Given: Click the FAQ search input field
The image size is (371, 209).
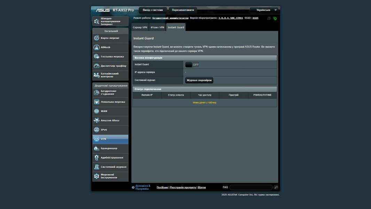Looking at the screenshot, I should 251,187.
